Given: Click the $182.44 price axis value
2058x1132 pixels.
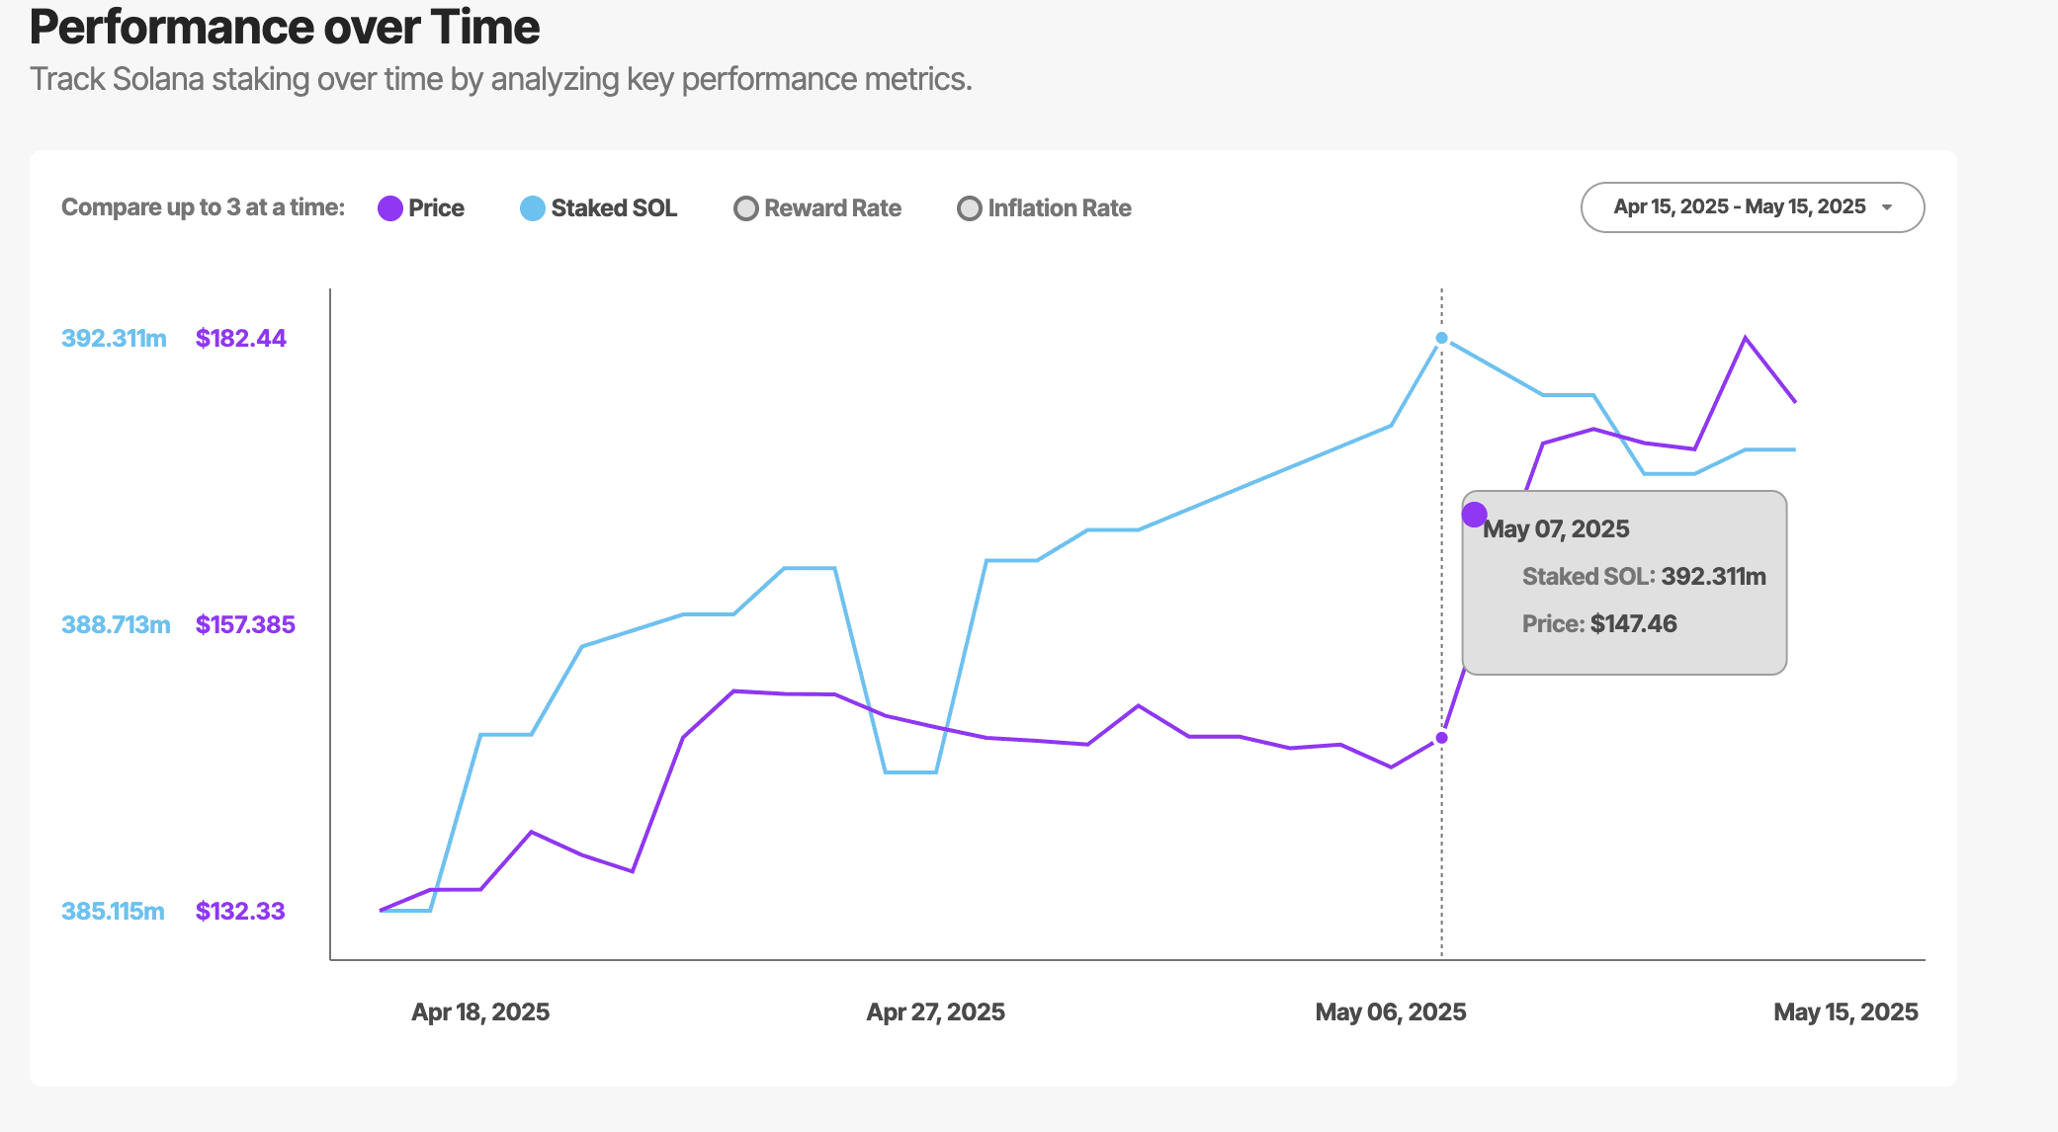Looking at the screenshot, I should click(241, 338).
